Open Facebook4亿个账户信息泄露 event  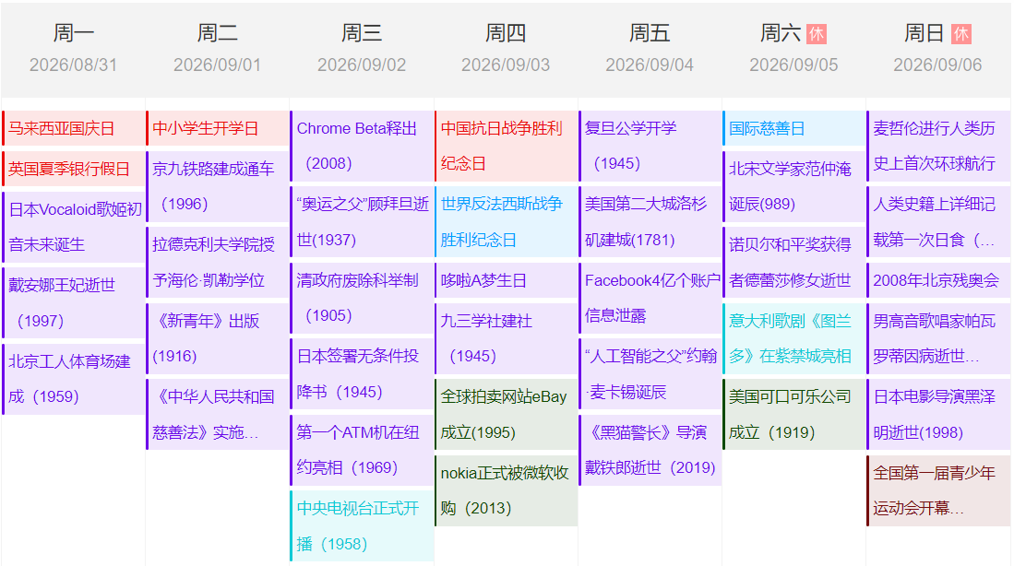(x=650, y=298)
